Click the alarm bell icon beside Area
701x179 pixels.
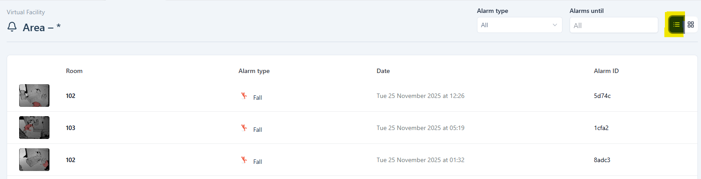(12, 27)
